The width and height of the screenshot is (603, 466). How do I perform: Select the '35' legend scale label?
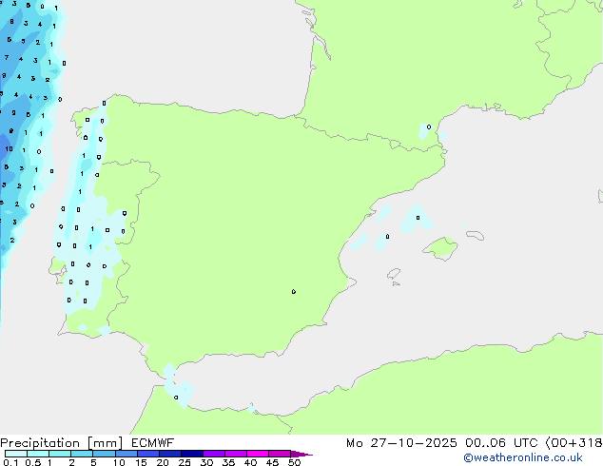click(228, 462)
